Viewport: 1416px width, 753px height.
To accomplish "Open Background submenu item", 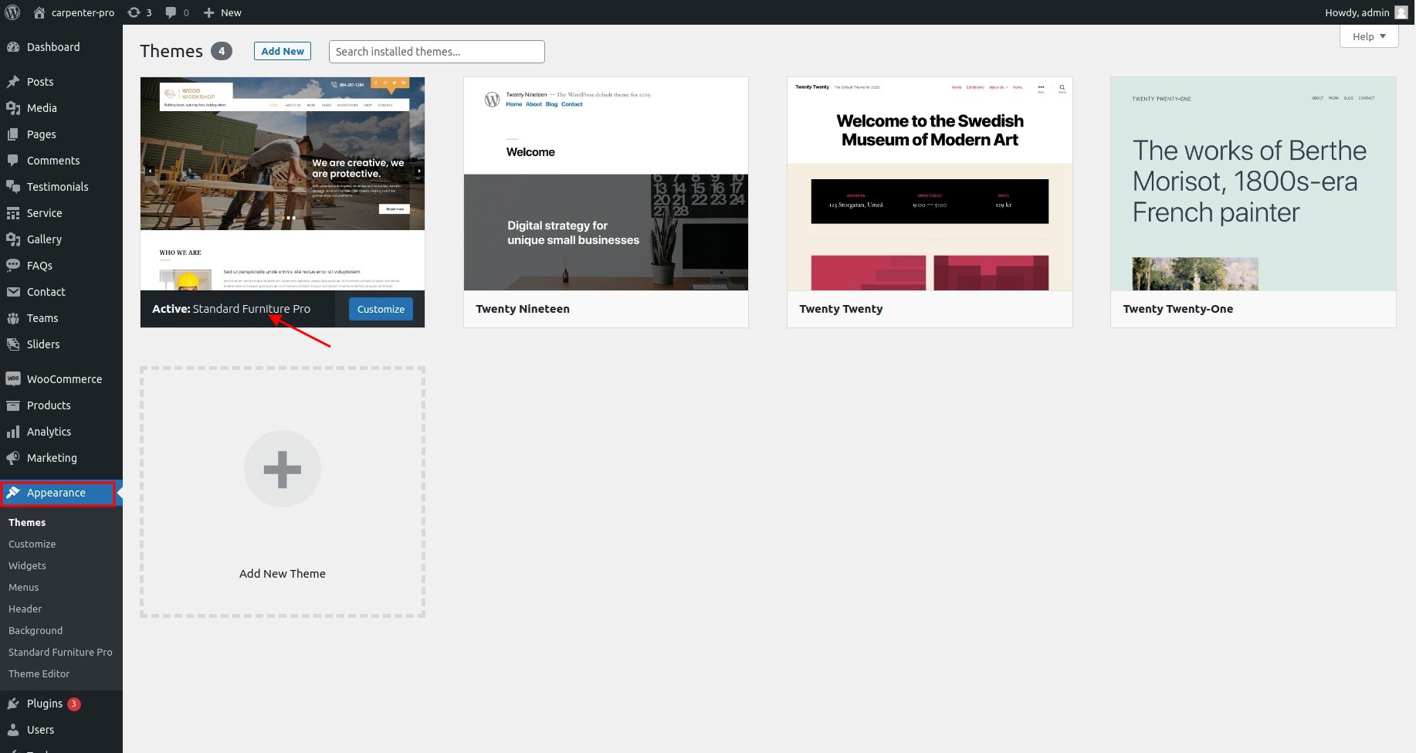I will tap(36, 631).
